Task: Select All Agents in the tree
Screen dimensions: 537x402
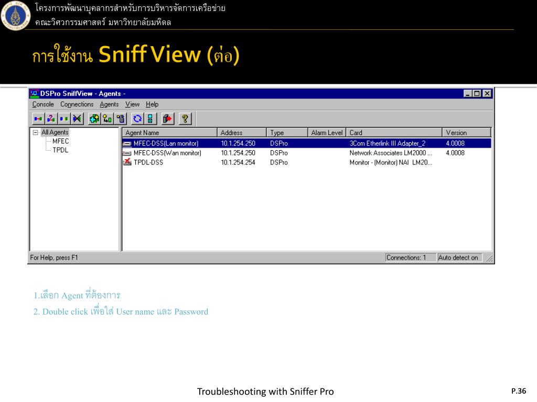Action: point(55,132)
